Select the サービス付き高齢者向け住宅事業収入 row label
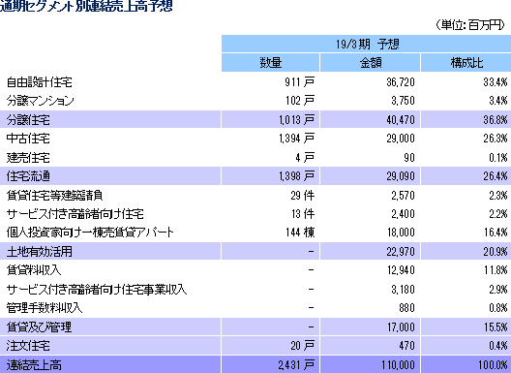 pos(97,290)
